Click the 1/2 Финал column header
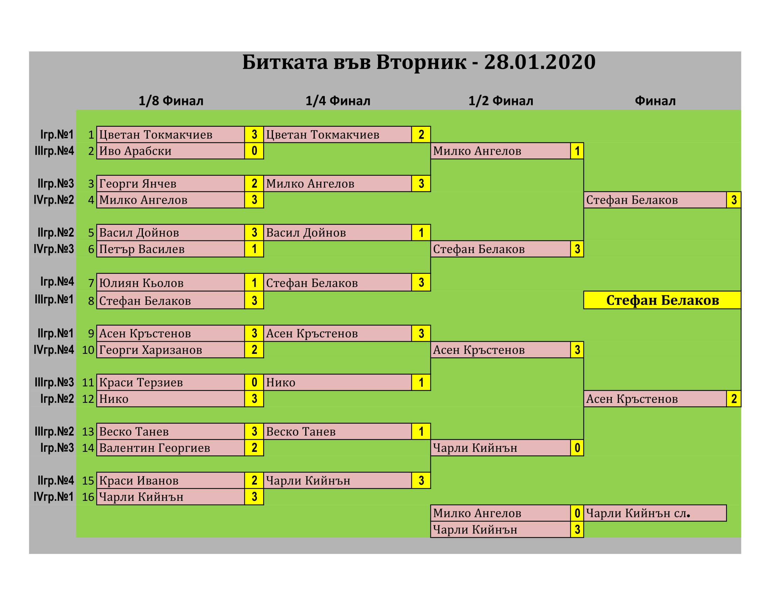The width and height of the screenshot is (770, 595). (500, 101)
